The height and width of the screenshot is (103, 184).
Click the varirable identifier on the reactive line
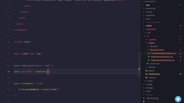coord(26,72)
